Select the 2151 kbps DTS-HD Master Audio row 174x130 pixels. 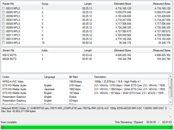tap(85, 85)
